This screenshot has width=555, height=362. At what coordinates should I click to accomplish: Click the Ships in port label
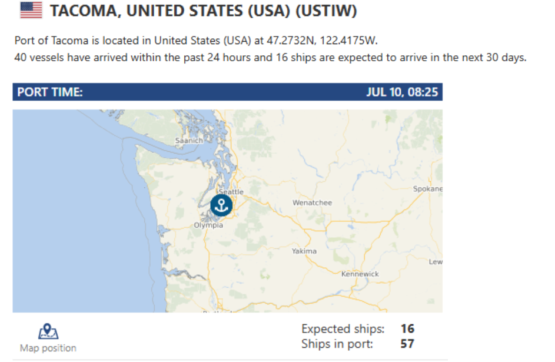[337, 344]
